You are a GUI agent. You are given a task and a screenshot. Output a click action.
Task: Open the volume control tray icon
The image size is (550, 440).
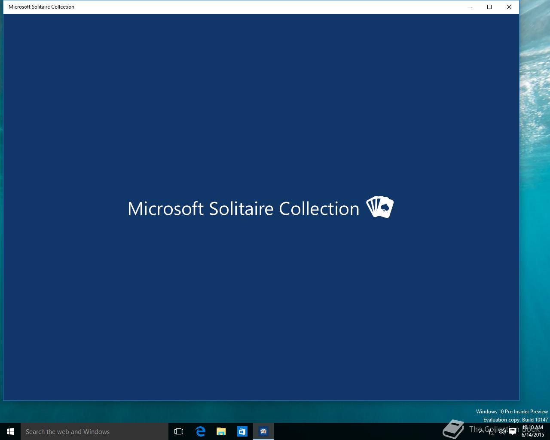pyautogui.click(x=502, y=431)
